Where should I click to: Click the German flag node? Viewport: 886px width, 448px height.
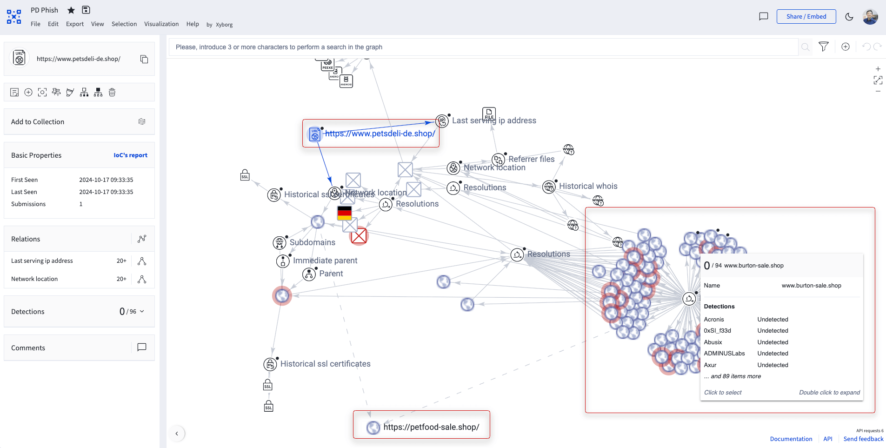(345, 213)
